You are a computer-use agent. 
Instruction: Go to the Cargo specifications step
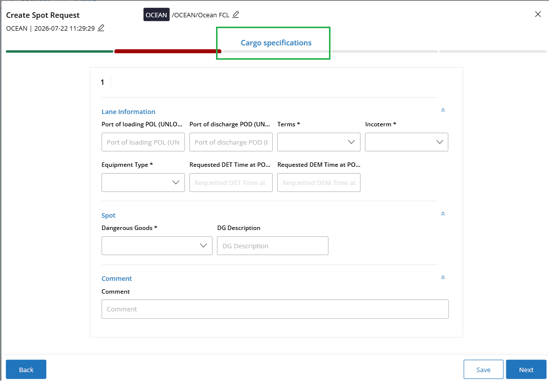point(276,43)
